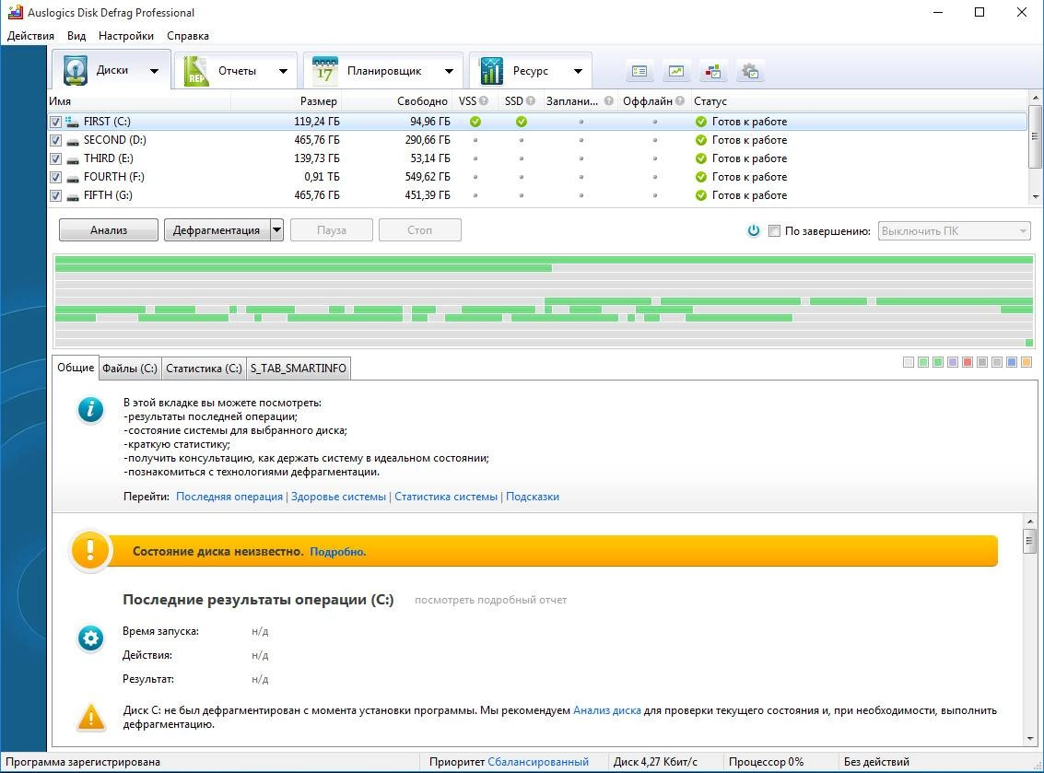Follow the Последняя операция link
Screen dimensions: 1044x773
pos(229,497)
